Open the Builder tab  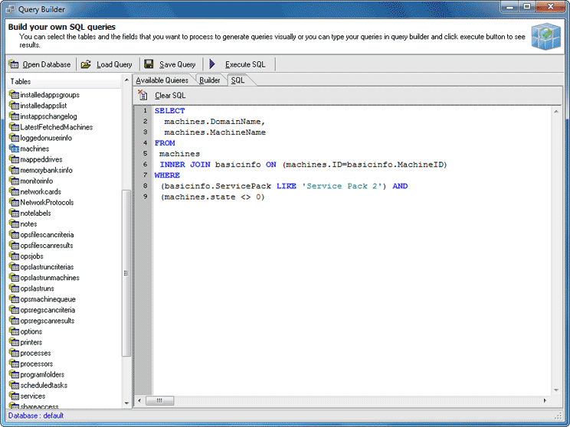click(209, 80)
